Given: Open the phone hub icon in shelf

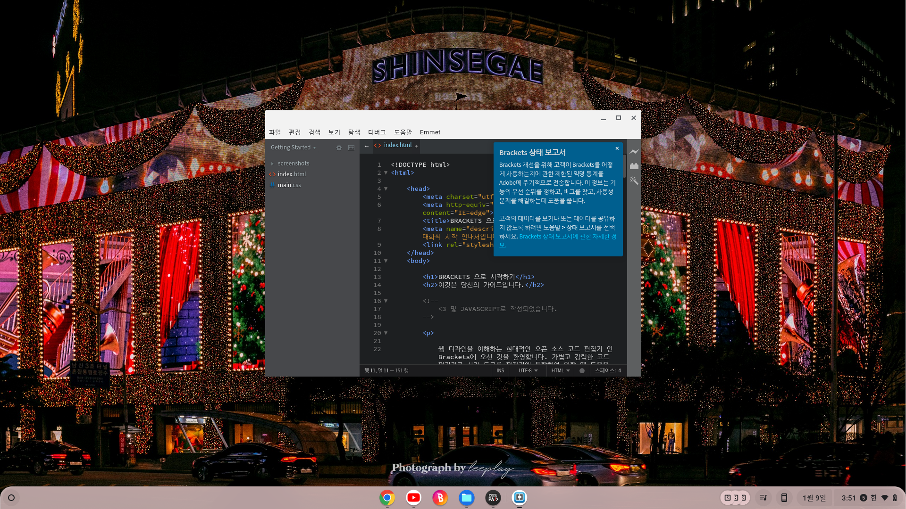Looking at the screenshot, I should point(784,498).
